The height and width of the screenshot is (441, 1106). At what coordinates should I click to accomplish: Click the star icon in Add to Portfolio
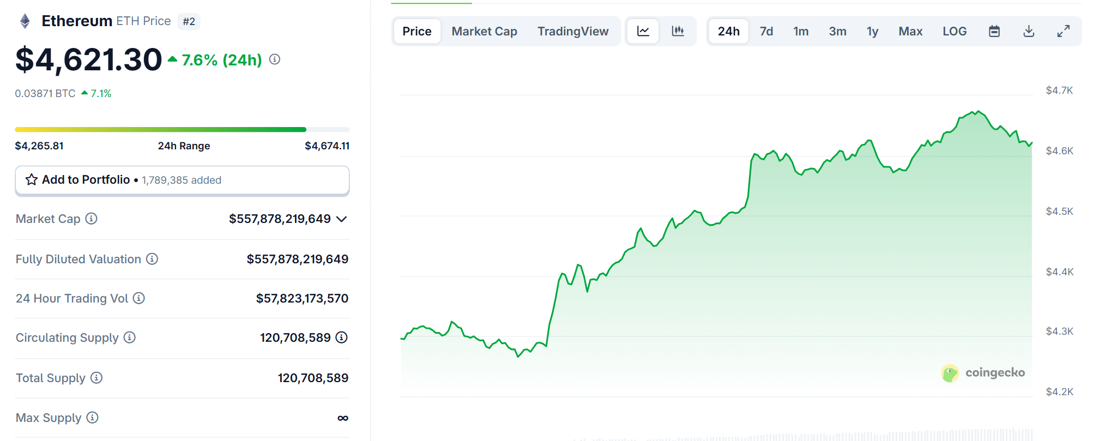tap(32, 180)
